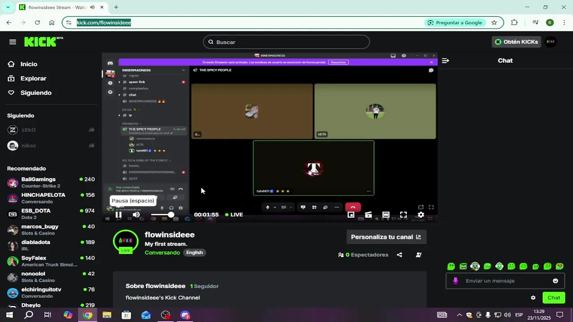Open the hamburger sidebar menu
Screen dimensions: 573x322
[13, 42]
